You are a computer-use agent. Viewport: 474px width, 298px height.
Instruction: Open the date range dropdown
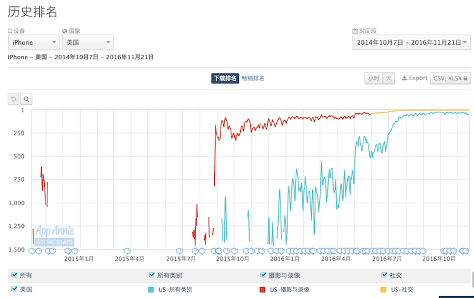[x=411, y=42]
